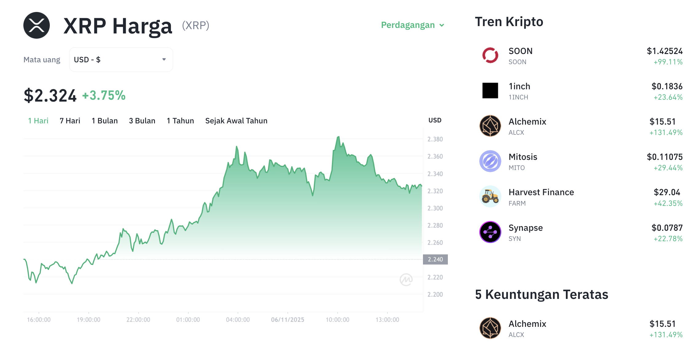
Task: Select the 1 Bulan time range
Action: pyautogui.click(x=105, y=121)
